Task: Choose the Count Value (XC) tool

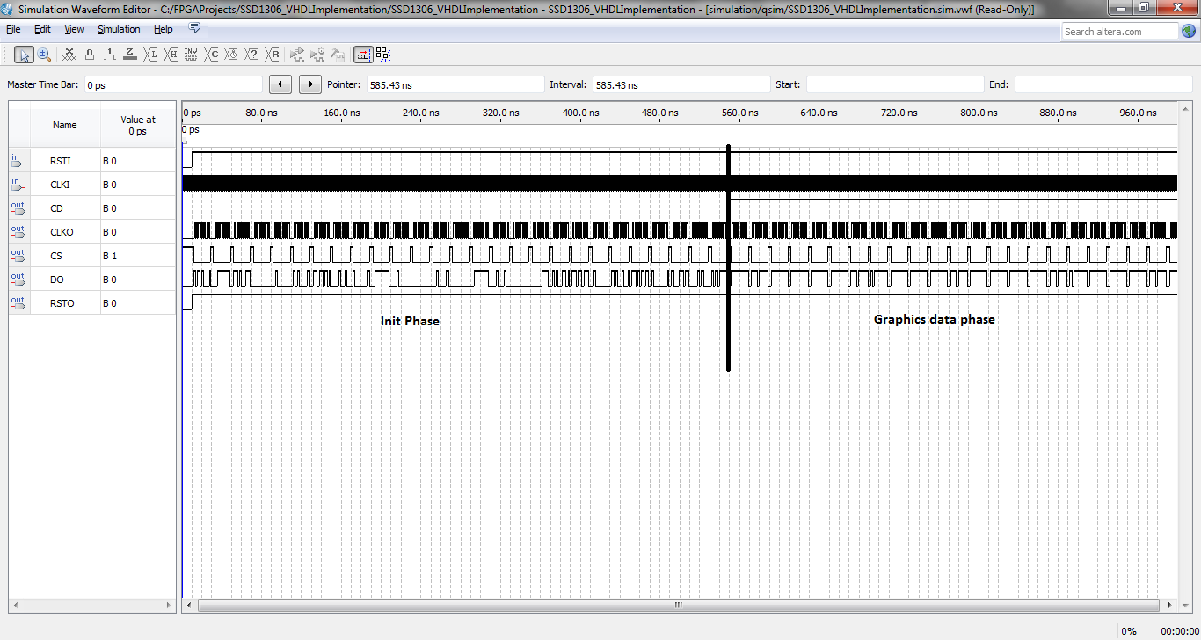Action: [x=212, y=55]
